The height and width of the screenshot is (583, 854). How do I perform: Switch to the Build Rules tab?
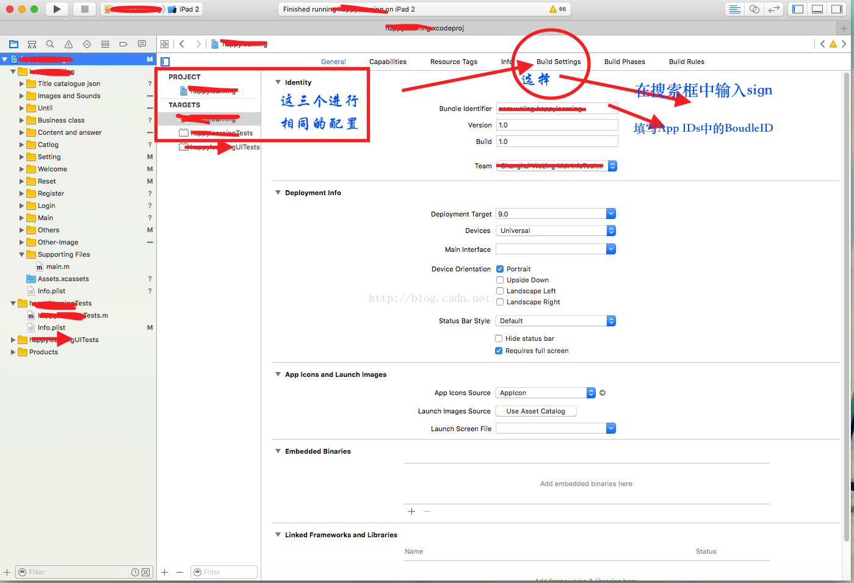[x=687, y=62]
